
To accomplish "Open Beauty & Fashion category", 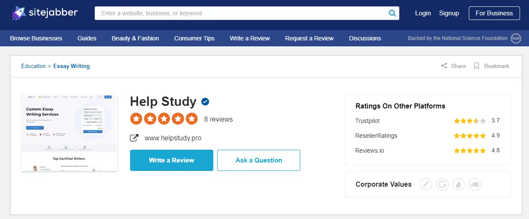I will pos(135,38).
